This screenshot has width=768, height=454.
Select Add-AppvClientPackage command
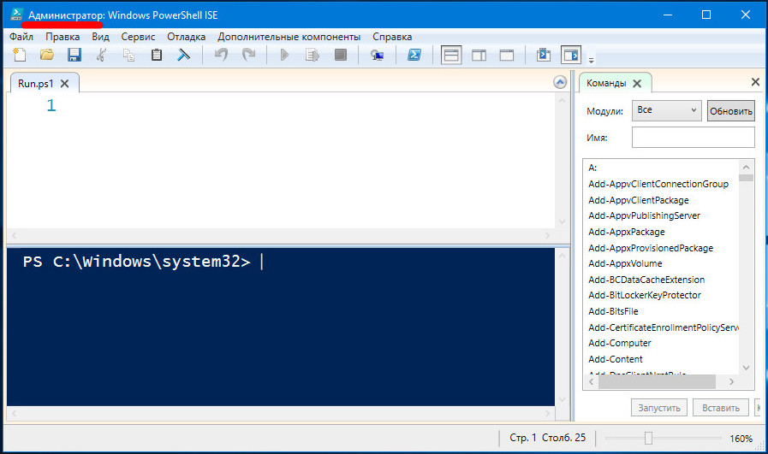[x=638, y=200]
